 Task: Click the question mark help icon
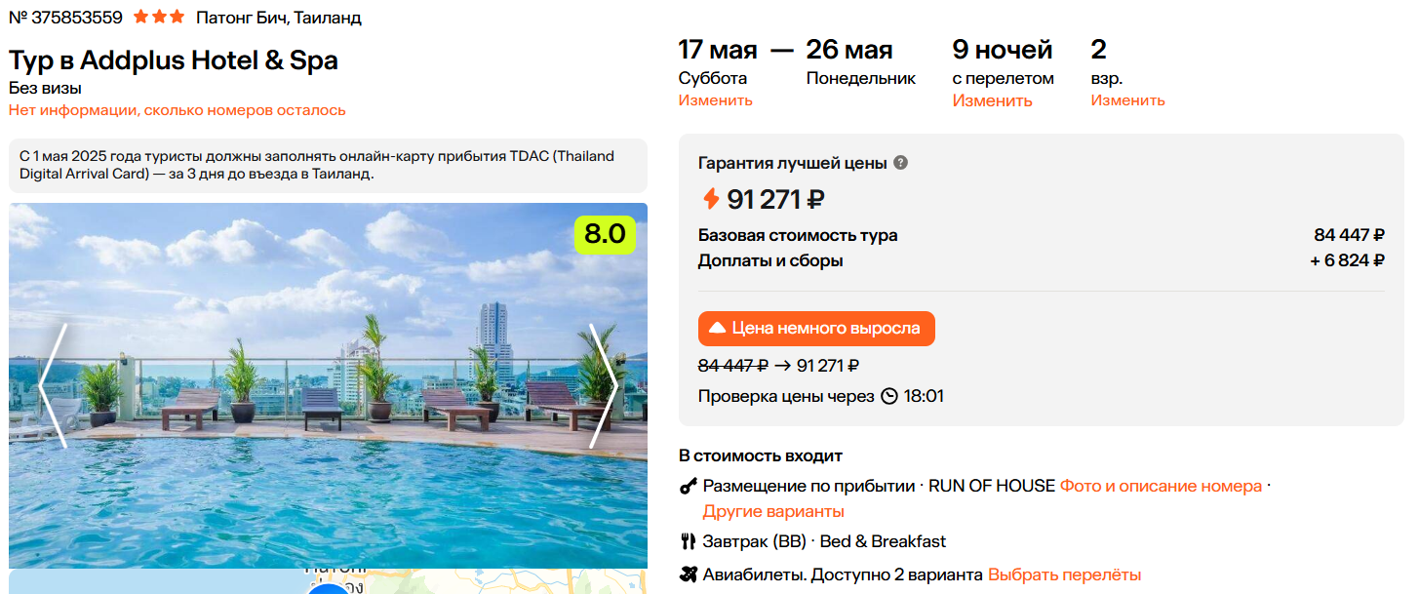tap(900, 163)
